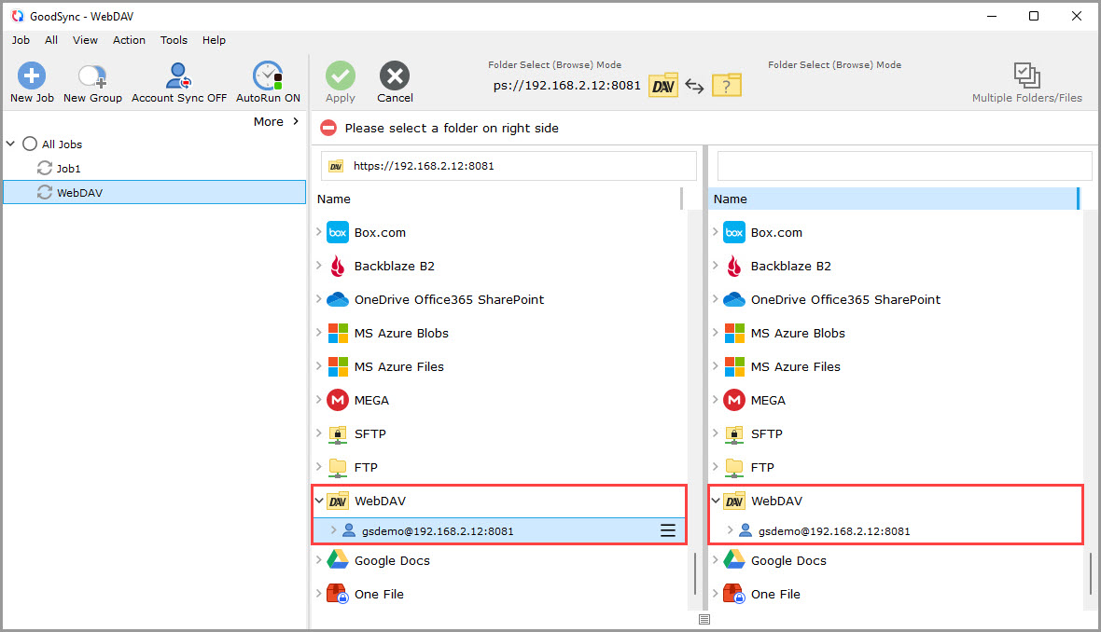Open the Job menu
This screenshot has height=632, width=1101.
[x=21, y=40]
